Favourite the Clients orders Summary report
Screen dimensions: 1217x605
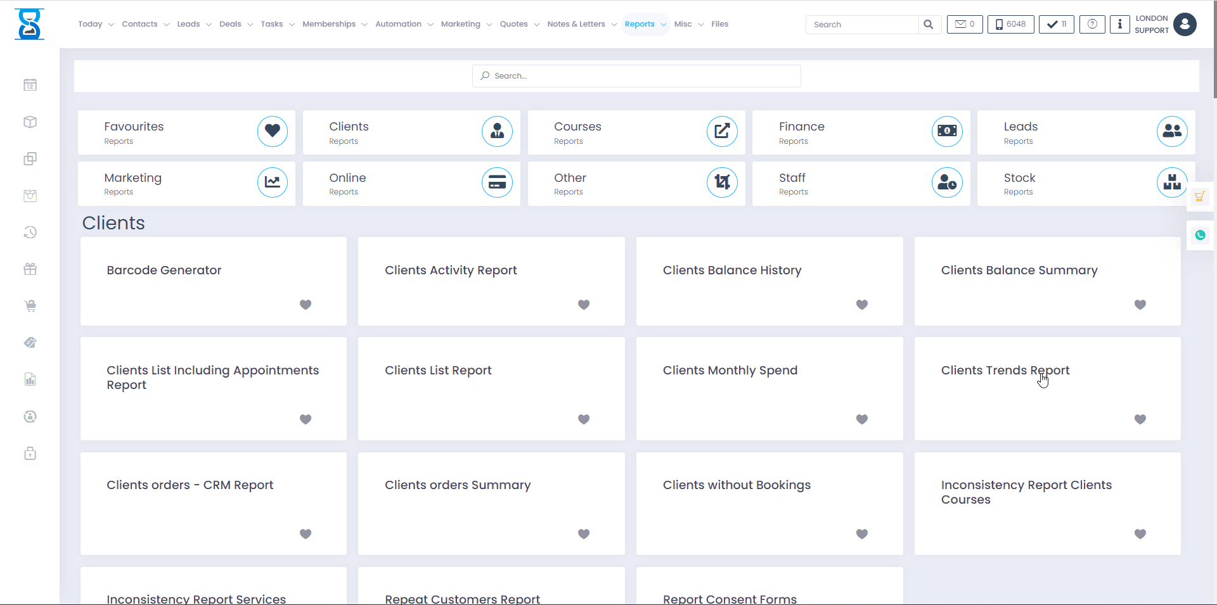(x=583, y=534)
